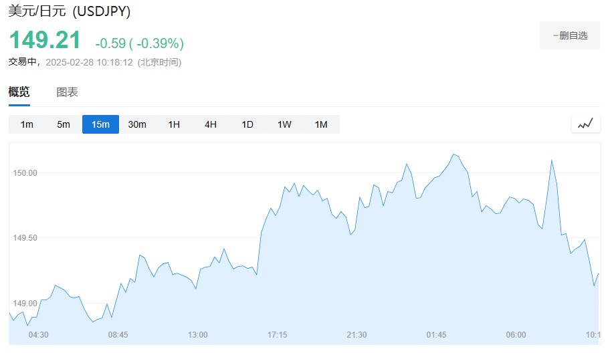Show the 1M monthly chart
The width and height of the screenshot is (612, 353).
pyautogui.click(x=321, y=124)
